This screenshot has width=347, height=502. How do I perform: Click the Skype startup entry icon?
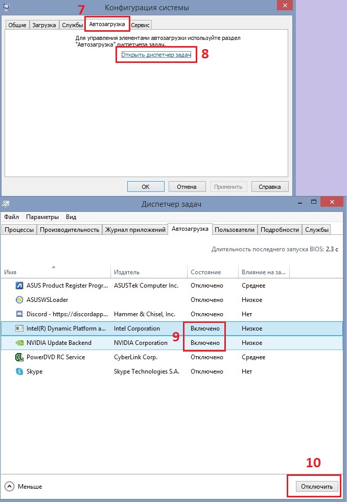tap(19, 372)
